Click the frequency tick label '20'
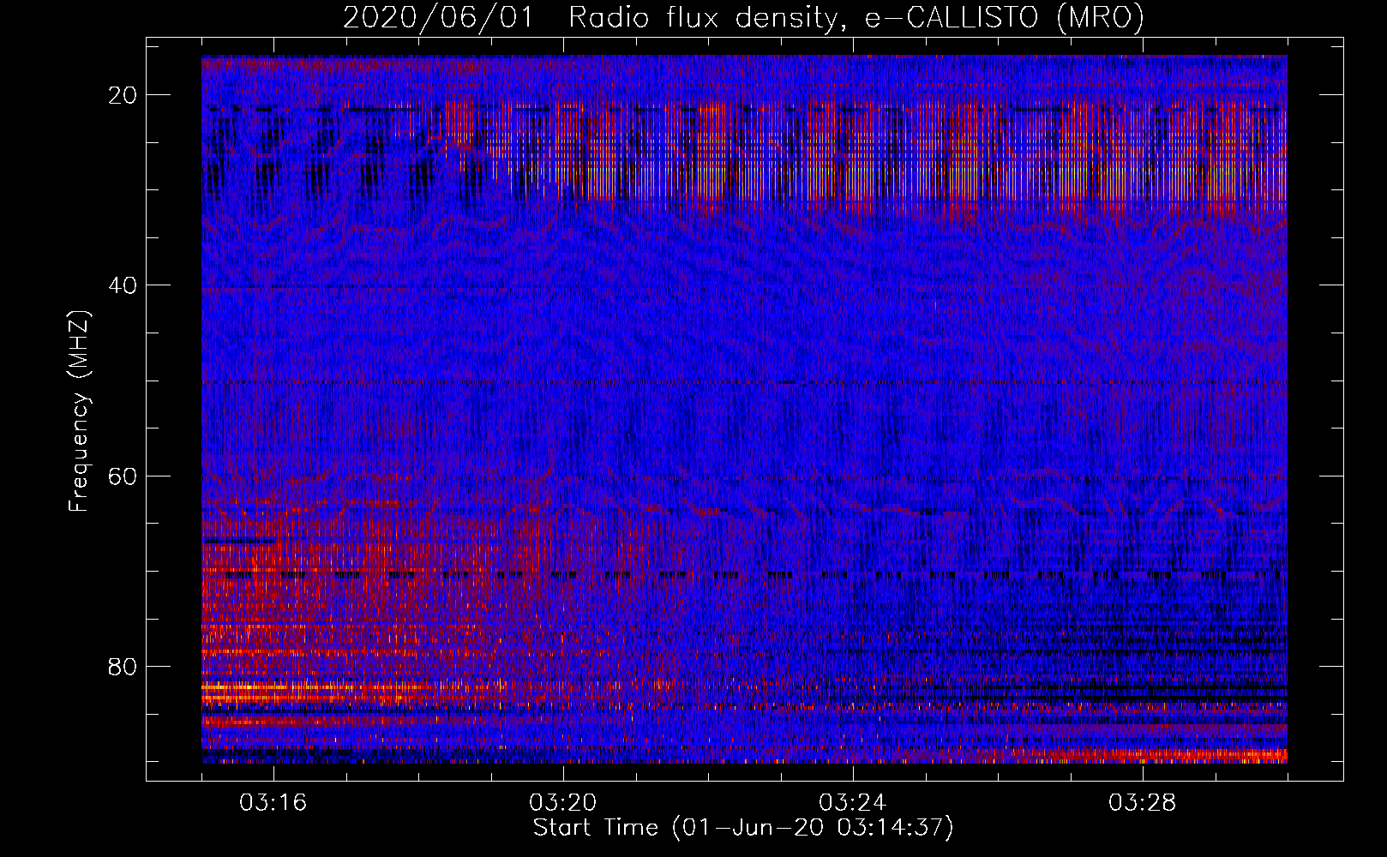This screenshot has width=1387, height=857. 123,95
